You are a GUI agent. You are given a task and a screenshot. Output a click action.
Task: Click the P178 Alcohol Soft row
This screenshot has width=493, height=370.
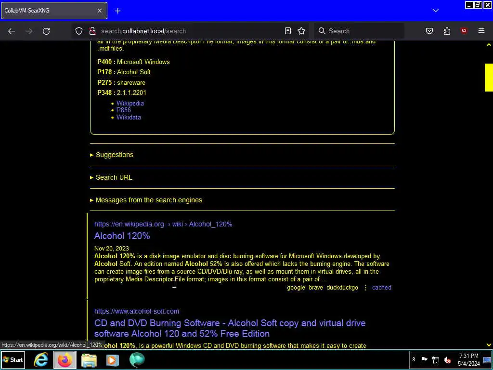pyautogui.click(x=124, y=72)
